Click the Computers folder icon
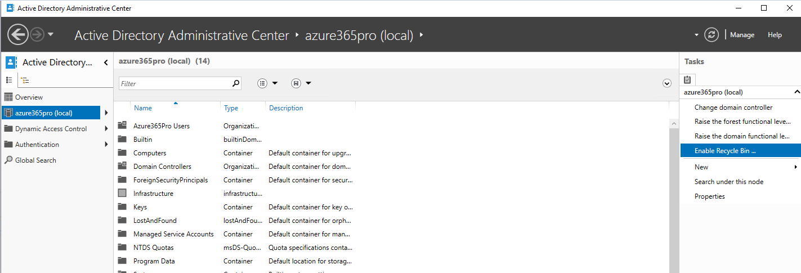Screen dimensions: 801x273 pyautogui.click(x=122, y=153)
